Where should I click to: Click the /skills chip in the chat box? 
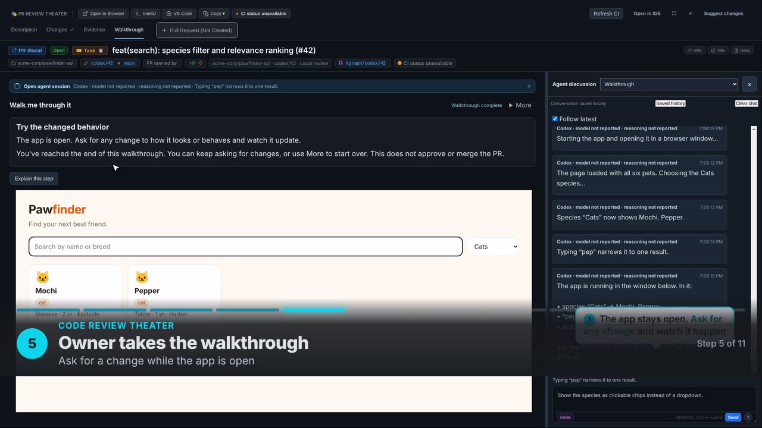click(x=566, y=417)
